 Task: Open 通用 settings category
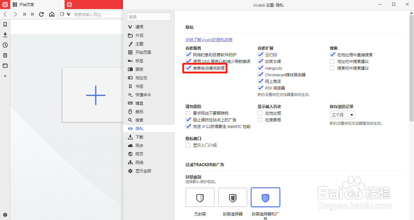click(x=149, y=27)
